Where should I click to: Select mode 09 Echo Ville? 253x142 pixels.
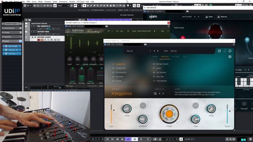(x=158, y=77)
